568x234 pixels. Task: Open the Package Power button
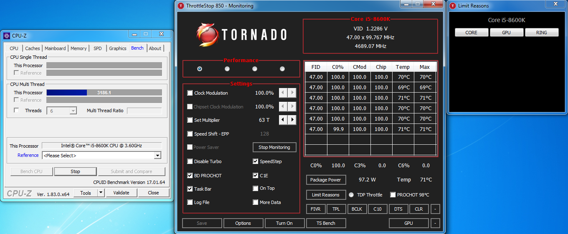[x=326, y=180]
